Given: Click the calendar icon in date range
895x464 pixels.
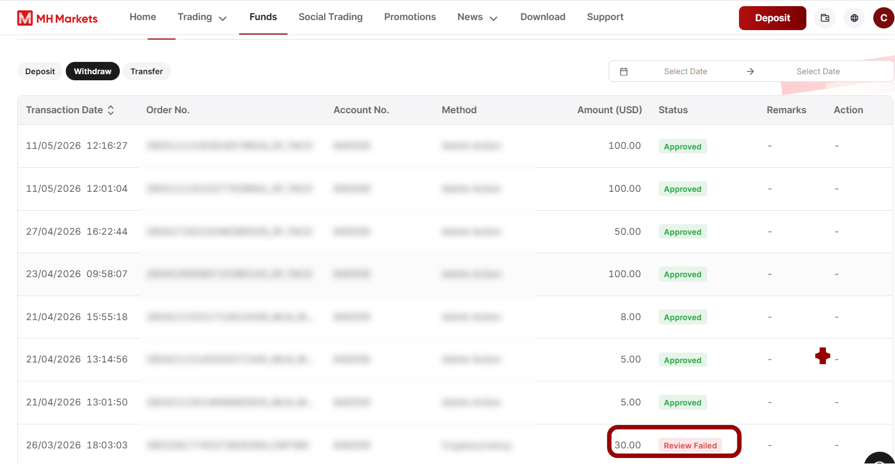Looking at the screenshot, I should click(x=624, y=71).
